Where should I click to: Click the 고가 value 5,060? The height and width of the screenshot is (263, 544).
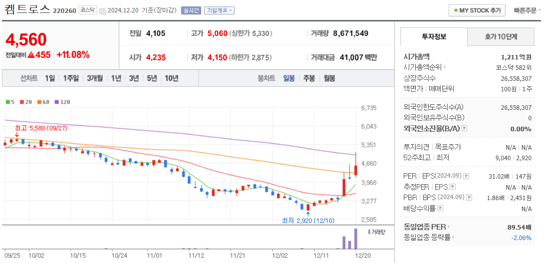tap(218, 33)
